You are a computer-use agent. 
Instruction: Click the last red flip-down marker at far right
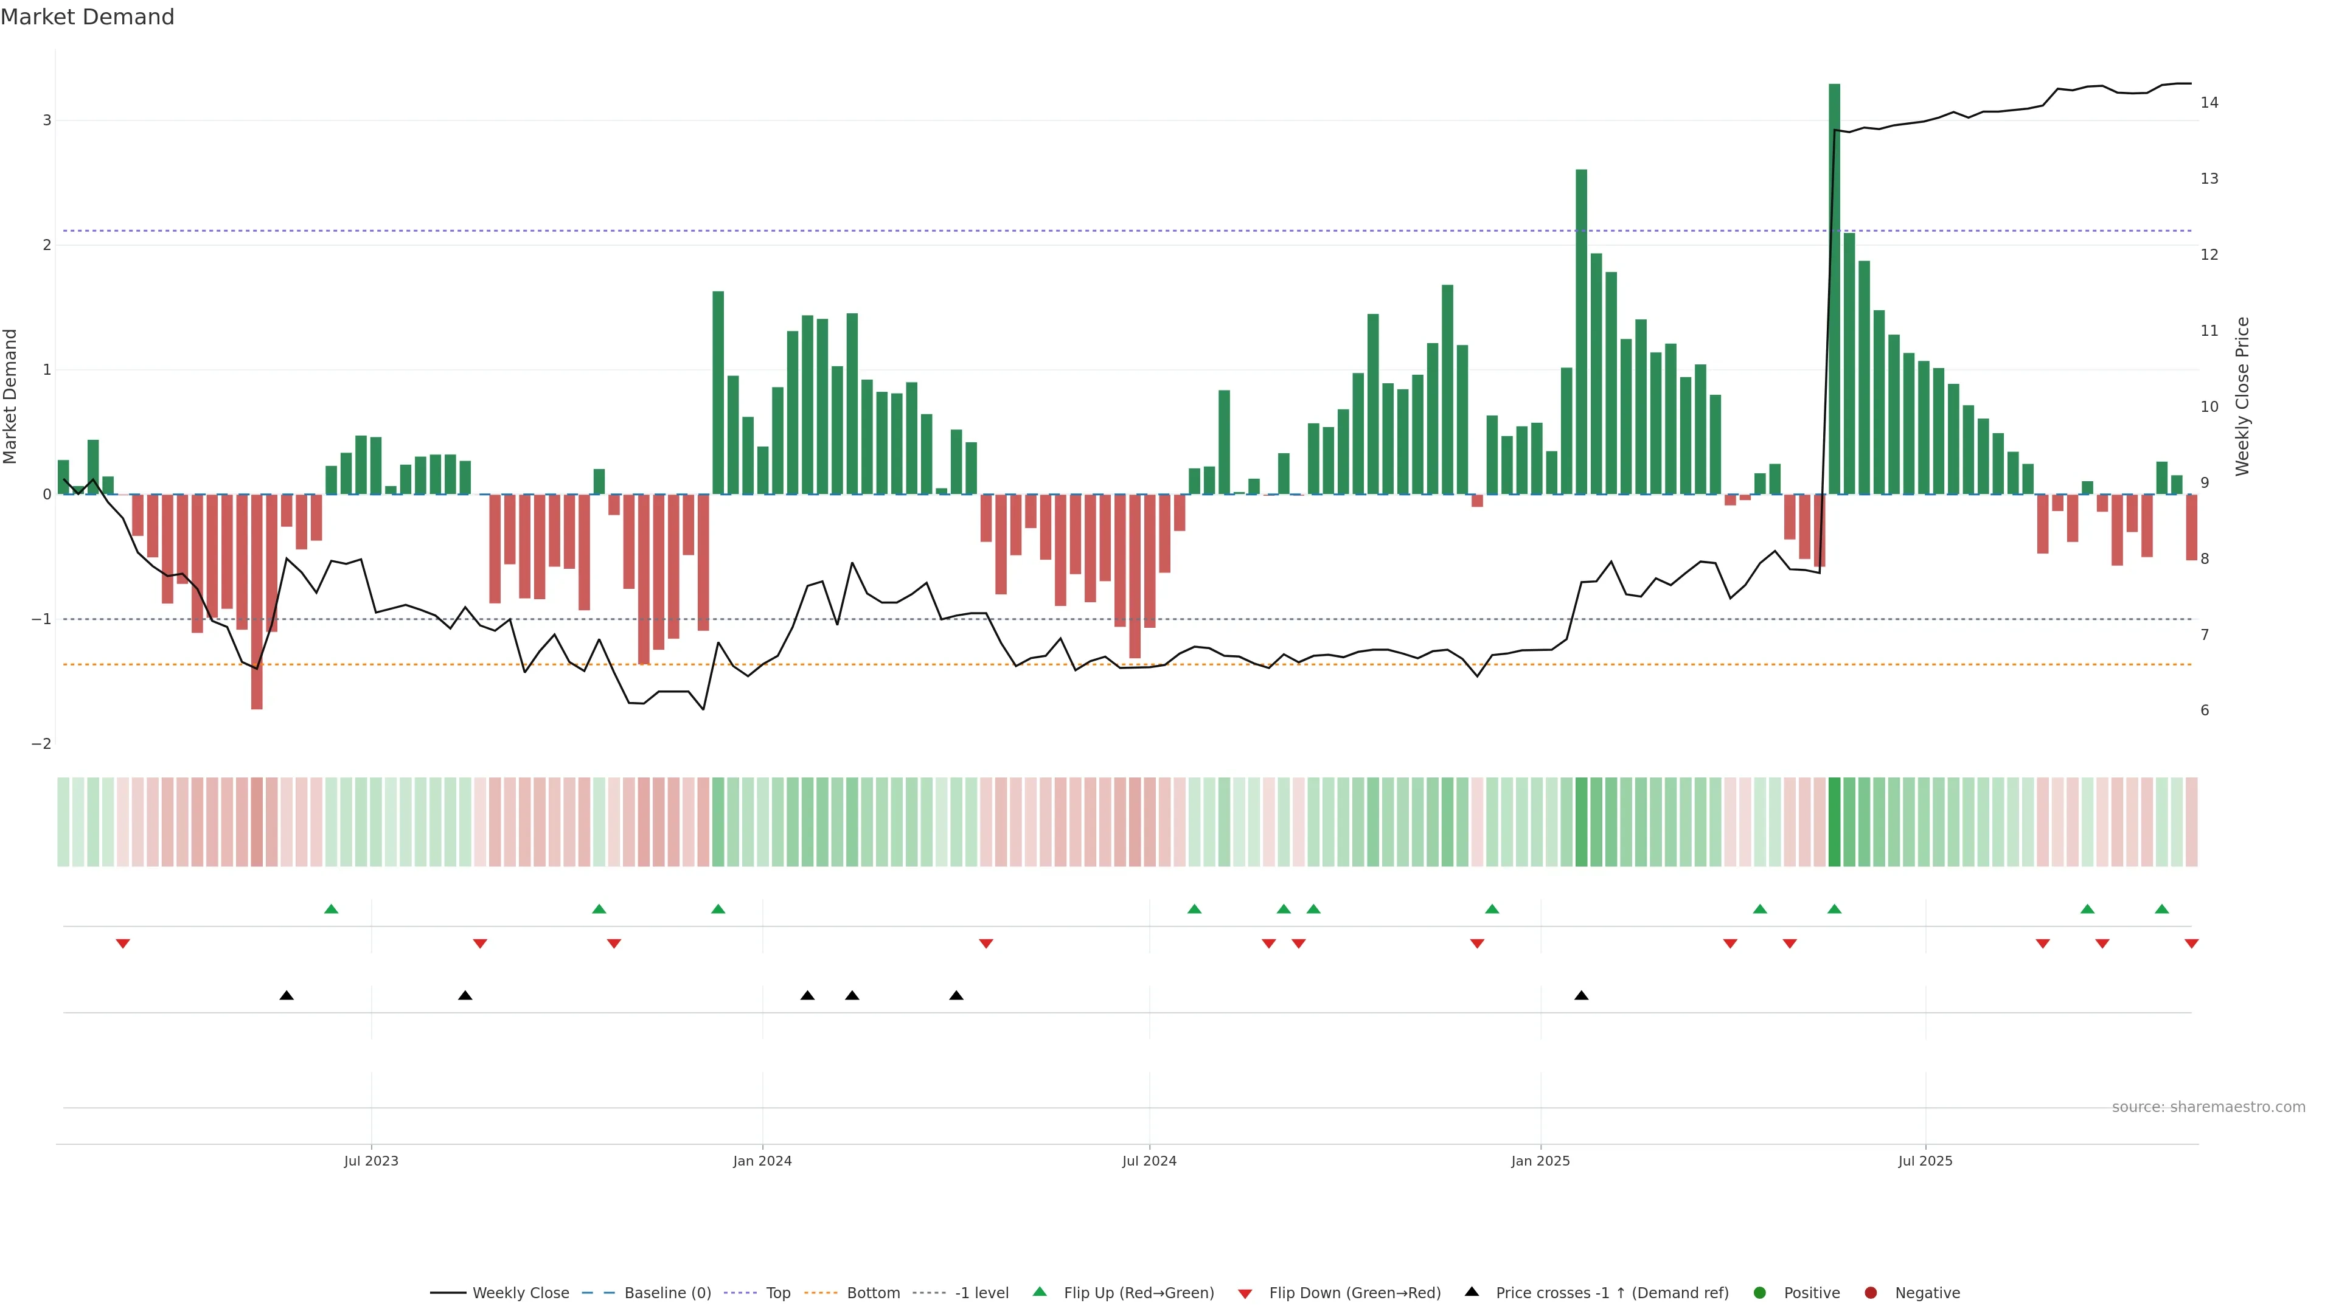[x=2192, y=944]
